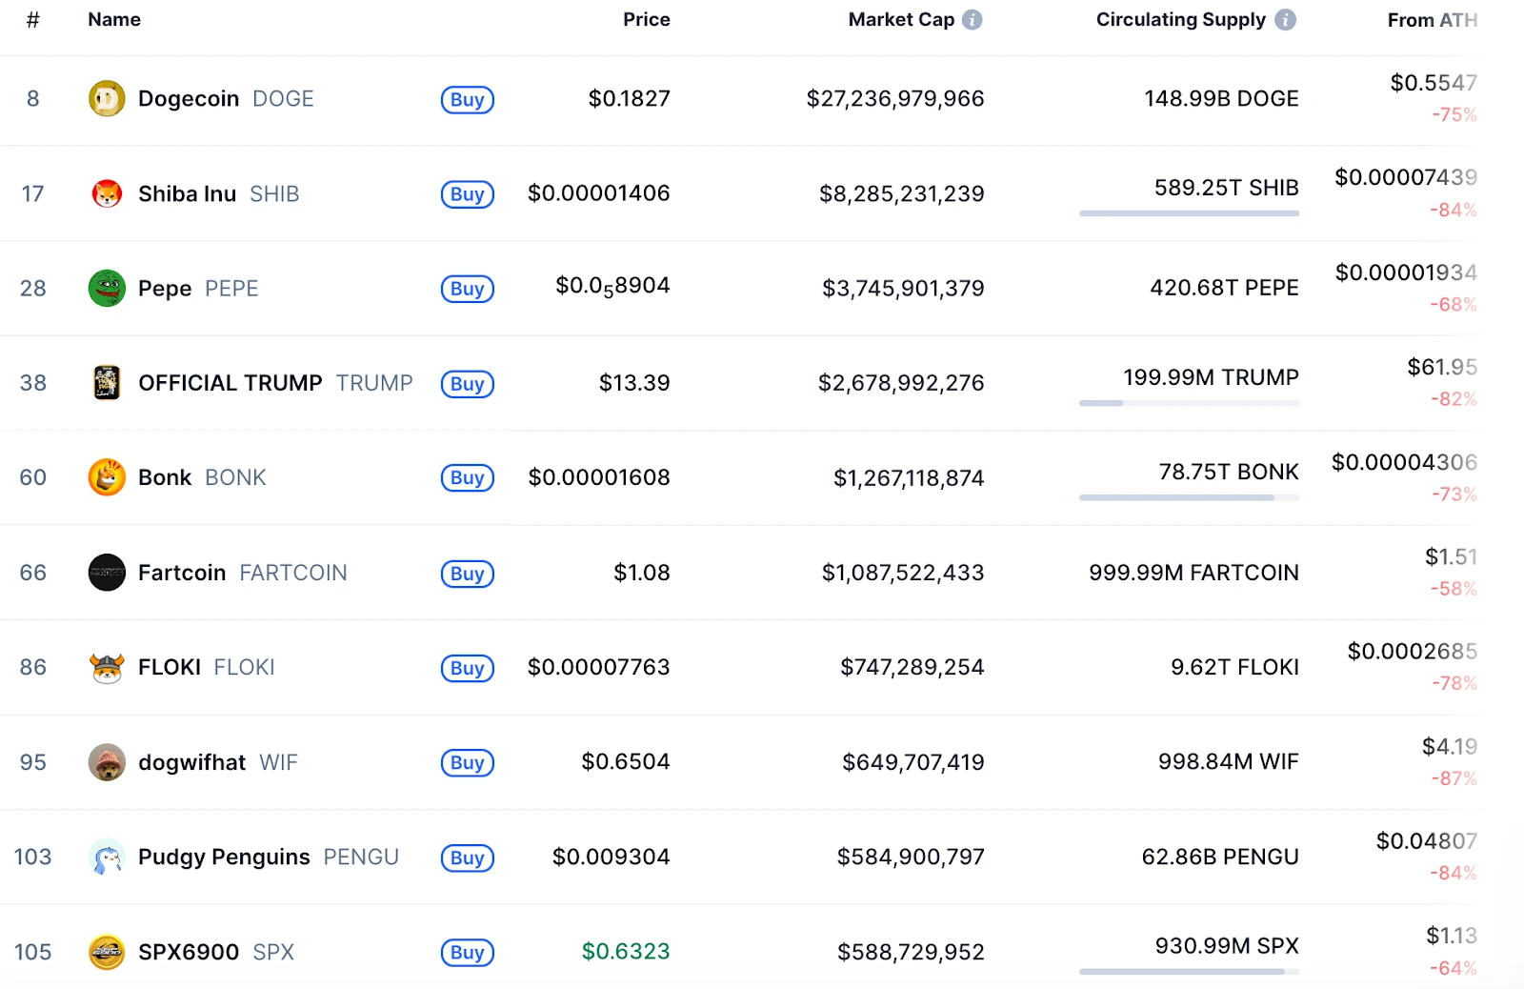
Task: Sort table by Price column header
Action: [647, 20]
